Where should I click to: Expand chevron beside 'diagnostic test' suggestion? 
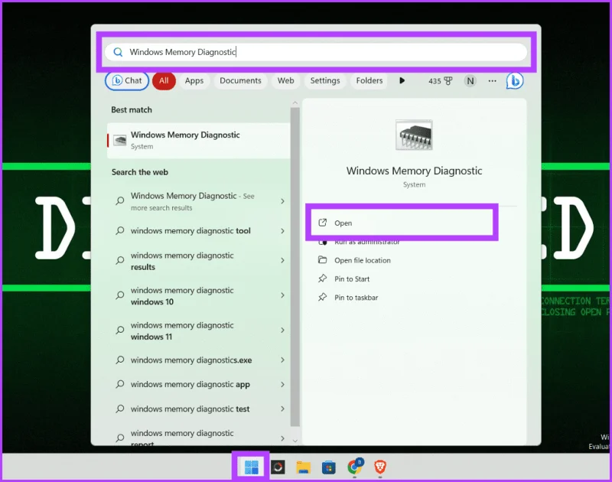tap(282, 409)
